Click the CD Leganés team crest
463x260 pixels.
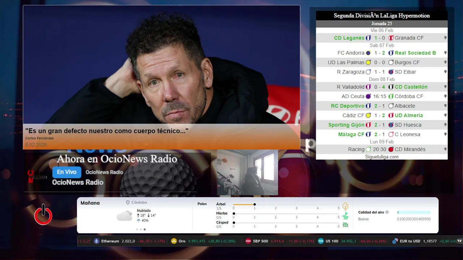pyautogui.click(x=368, y=38)
